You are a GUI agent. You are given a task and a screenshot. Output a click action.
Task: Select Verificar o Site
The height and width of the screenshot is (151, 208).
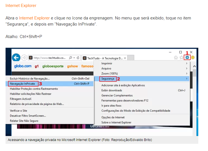coord(50,111)
